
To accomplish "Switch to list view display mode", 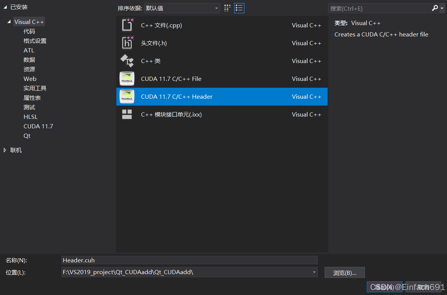I will 239,8.
